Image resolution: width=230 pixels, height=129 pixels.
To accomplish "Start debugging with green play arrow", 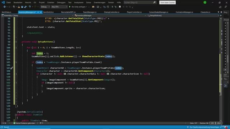I will (x=70, y=7).
